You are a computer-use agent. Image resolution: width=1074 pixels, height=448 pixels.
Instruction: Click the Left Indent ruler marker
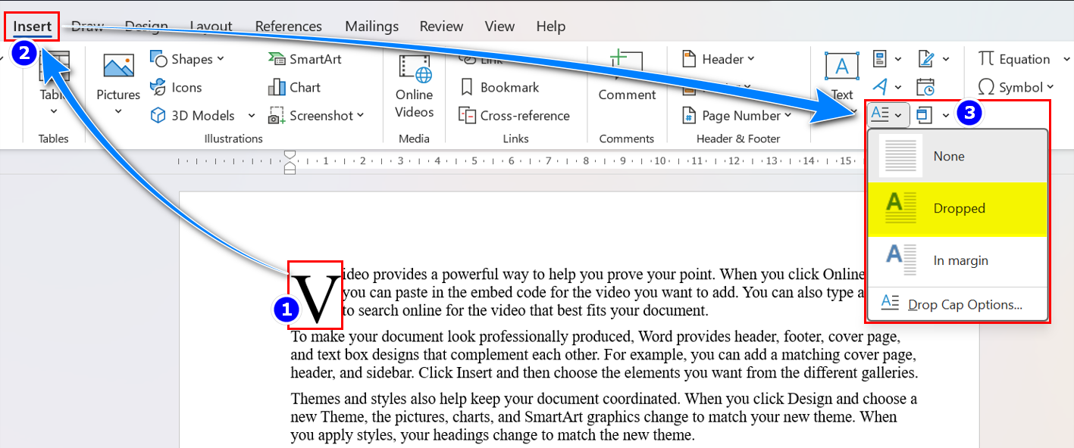[x=290, y=170]
